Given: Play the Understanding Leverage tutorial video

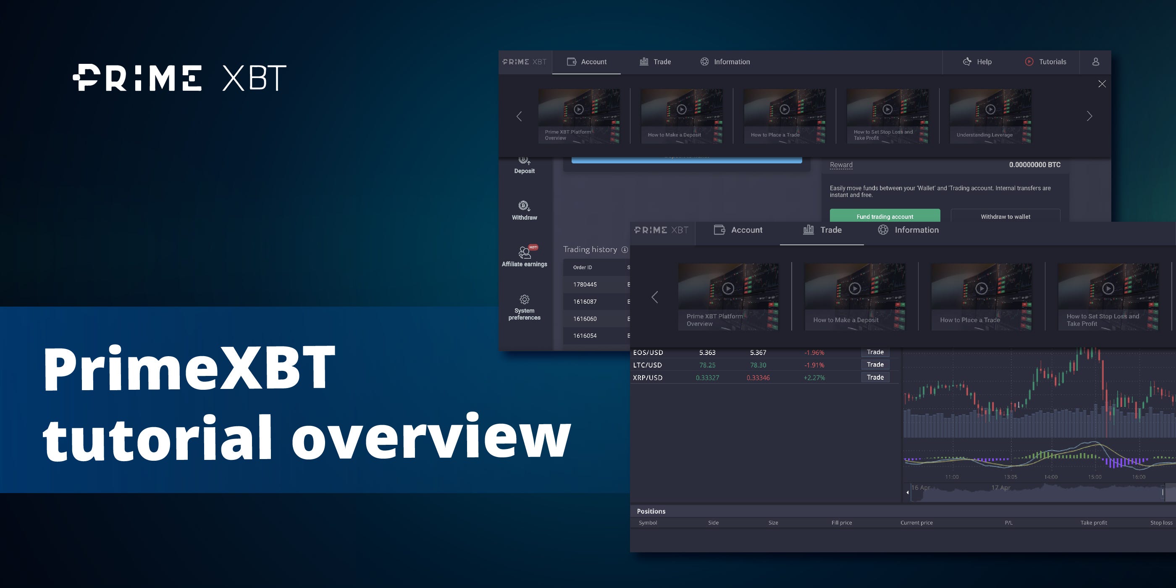Looking at the screenshot, I should click(x=990, y=110).
